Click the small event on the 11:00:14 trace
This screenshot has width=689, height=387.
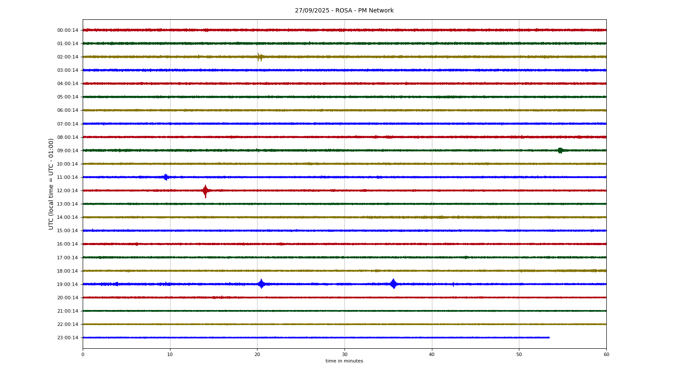click(166, 177)
